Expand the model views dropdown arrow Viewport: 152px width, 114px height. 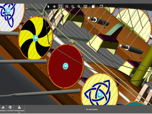(97, 7)
